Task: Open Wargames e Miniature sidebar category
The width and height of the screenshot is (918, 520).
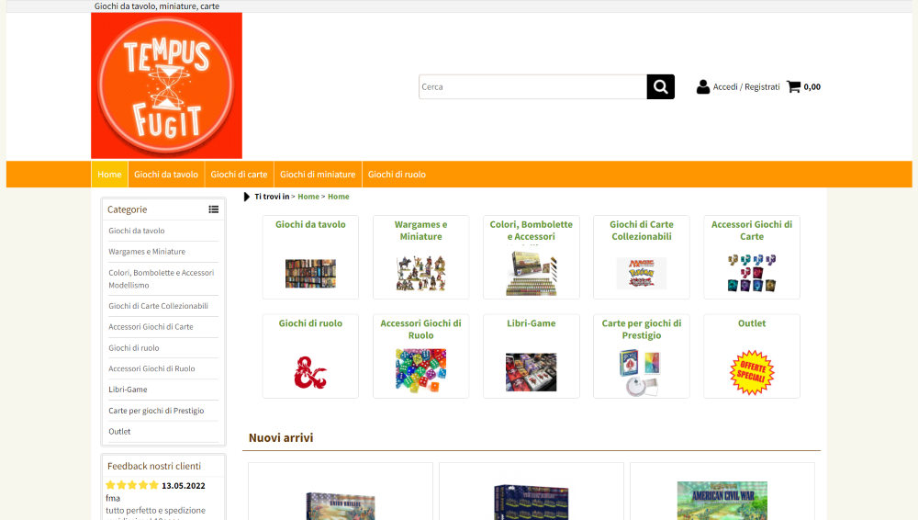Action: 147,252
